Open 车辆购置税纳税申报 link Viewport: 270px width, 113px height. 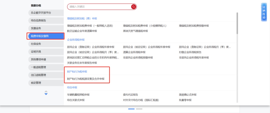pos(78,95)
